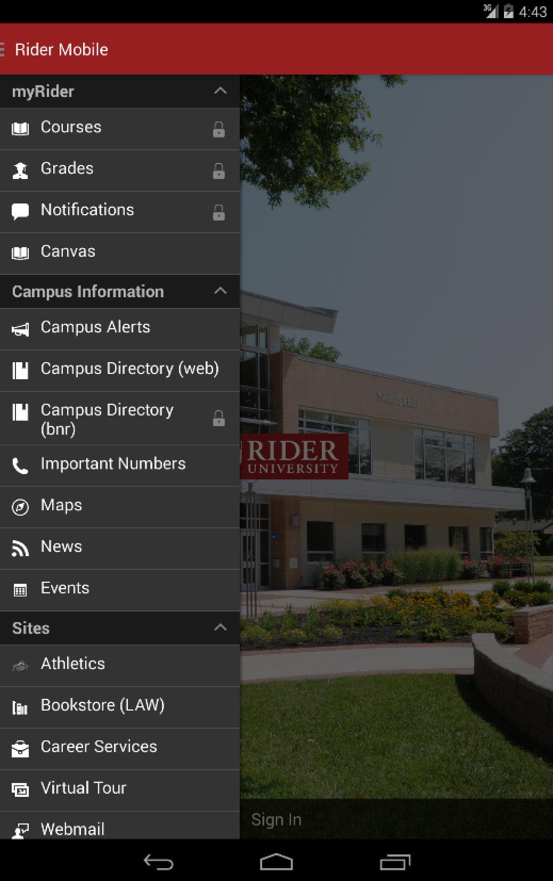The width and height of the screenshot is (553, 881).
Task: Tap the News RSS feed icon
Action: pyautogui.click(x=20, y=548)
